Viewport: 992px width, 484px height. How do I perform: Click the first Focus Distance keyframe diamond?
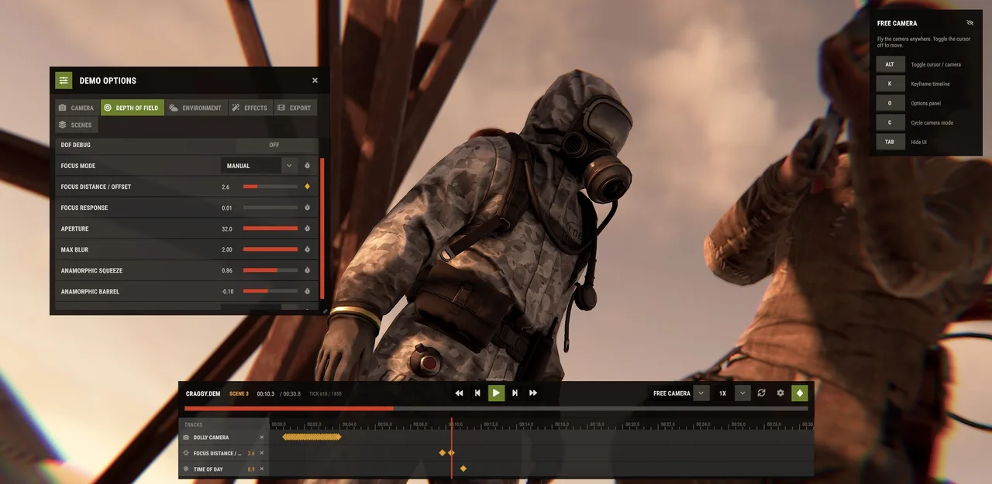pos(443,453)
